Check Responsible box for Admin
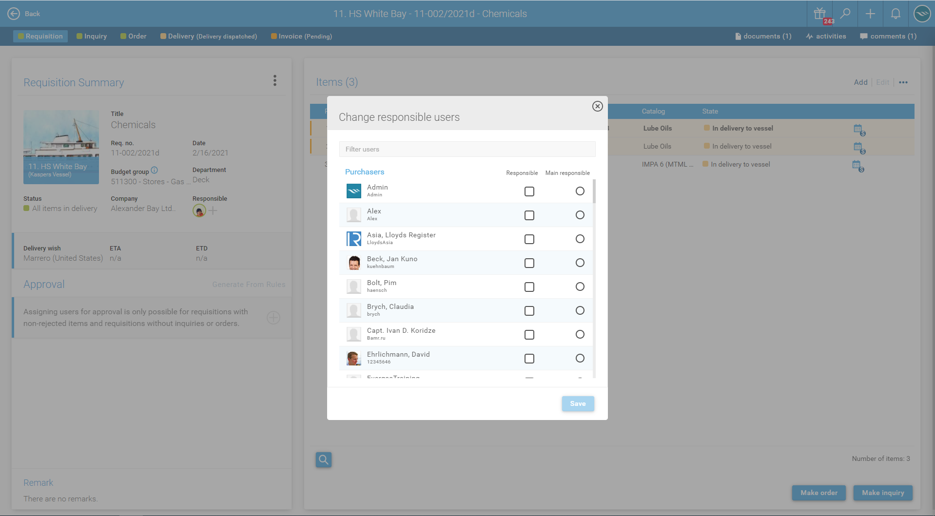 click(529, 191)
